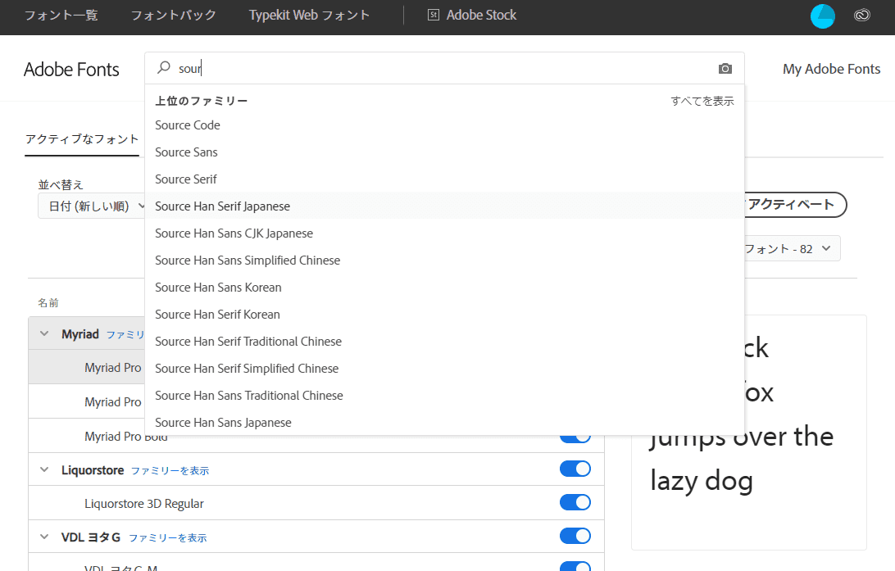This screenshot has height=571, width=895.
Task: Open the blue user profile avatar
Action: click(x=822, y=16)
